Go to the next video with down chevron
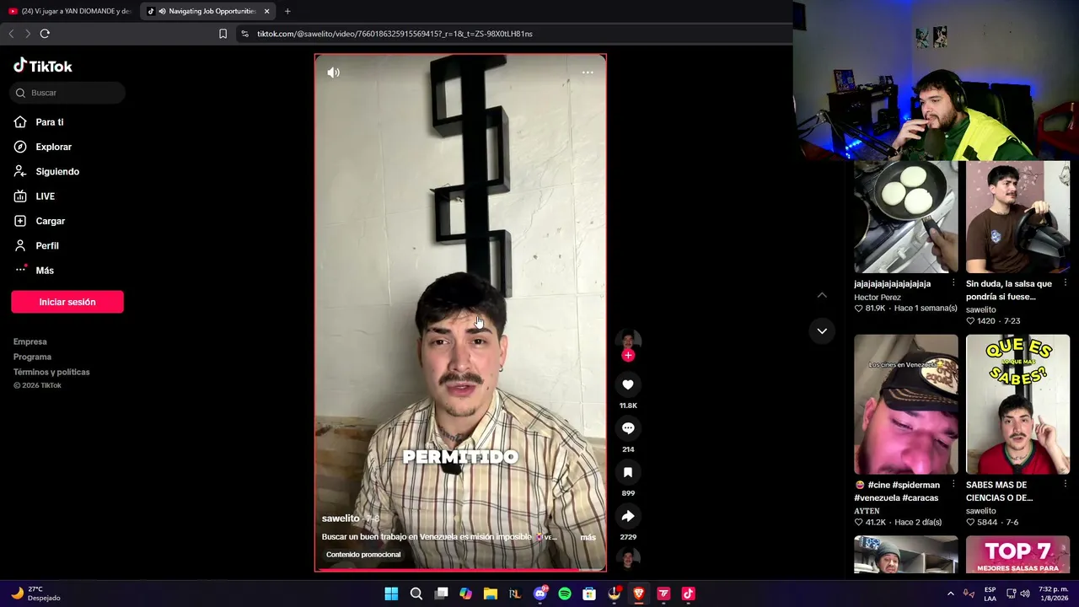The image size is (1079, 607). coord(822,330)
